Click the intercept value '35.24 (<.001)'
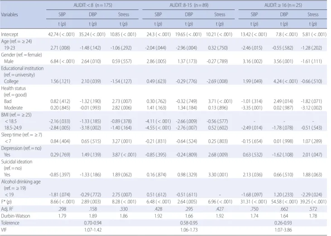The image size is (331, 236). [92, 34]
